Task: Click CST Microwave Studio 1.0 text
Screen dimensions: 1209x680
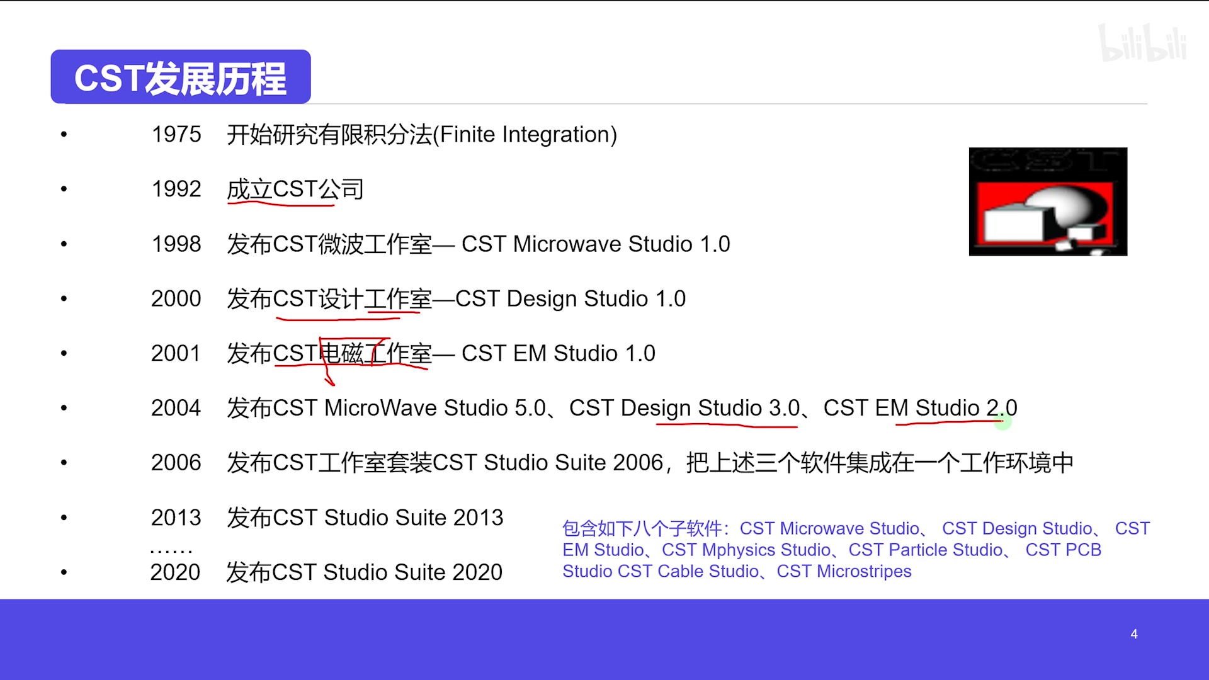Action: point(596,244)
